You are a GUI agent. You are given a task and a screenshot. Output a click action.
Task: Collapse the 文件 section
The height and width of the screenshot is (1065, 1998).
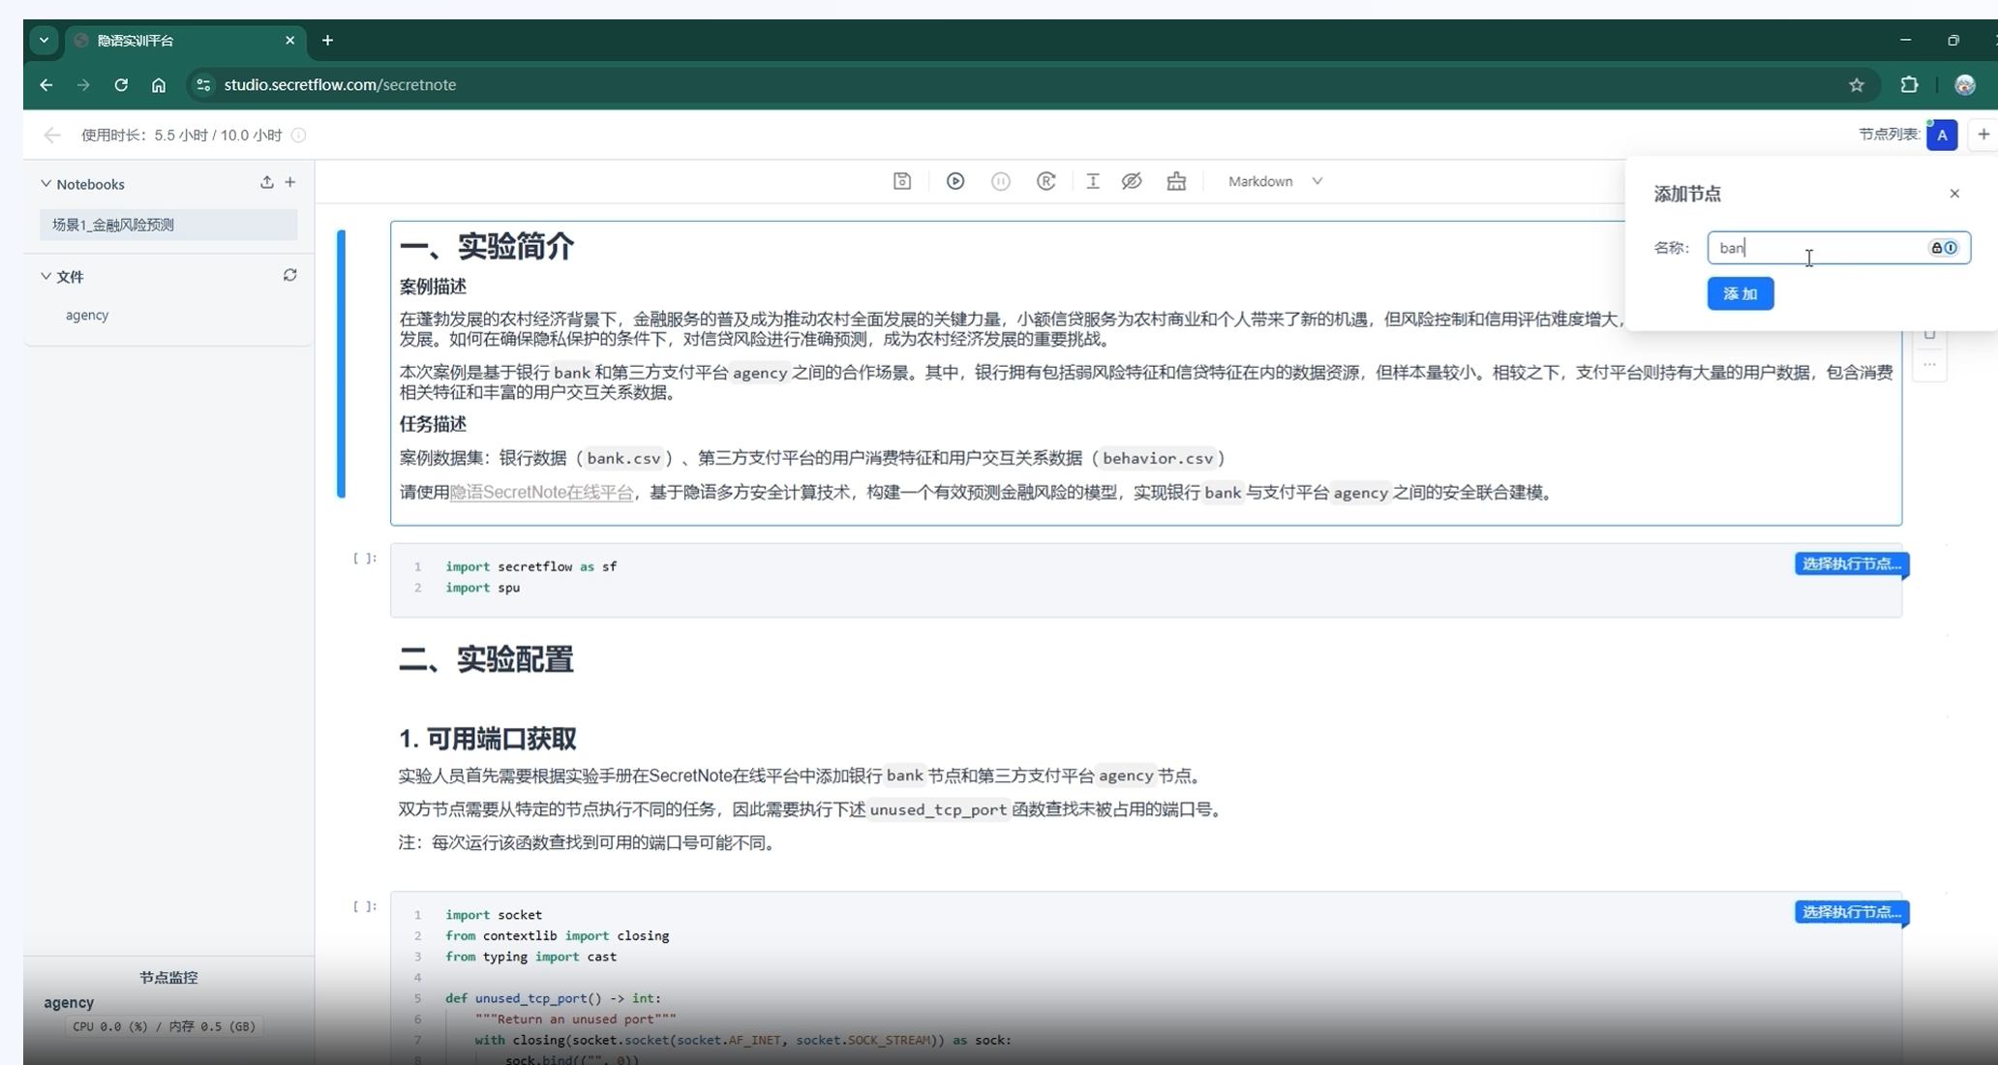coord(45,276)
